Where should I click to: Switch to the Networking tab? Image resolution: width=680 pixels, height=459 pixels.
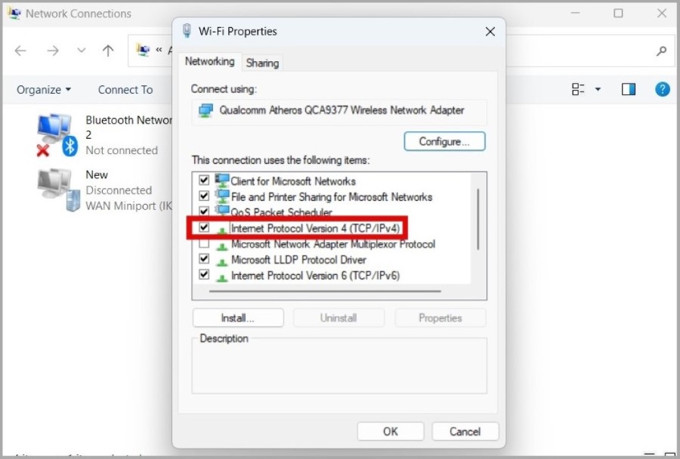coord(209,62)
